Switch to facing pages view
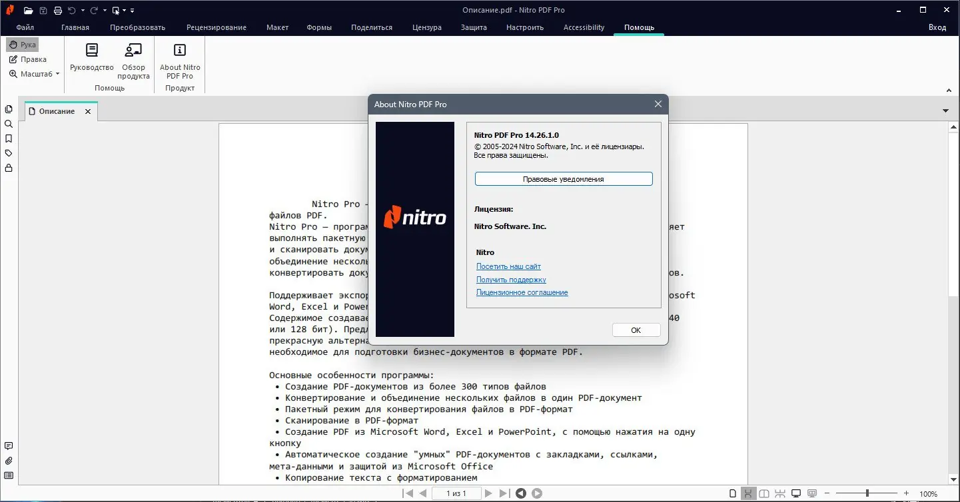Image resolution: width=960 pixels, height=502 pixels. tap(764, 493)
